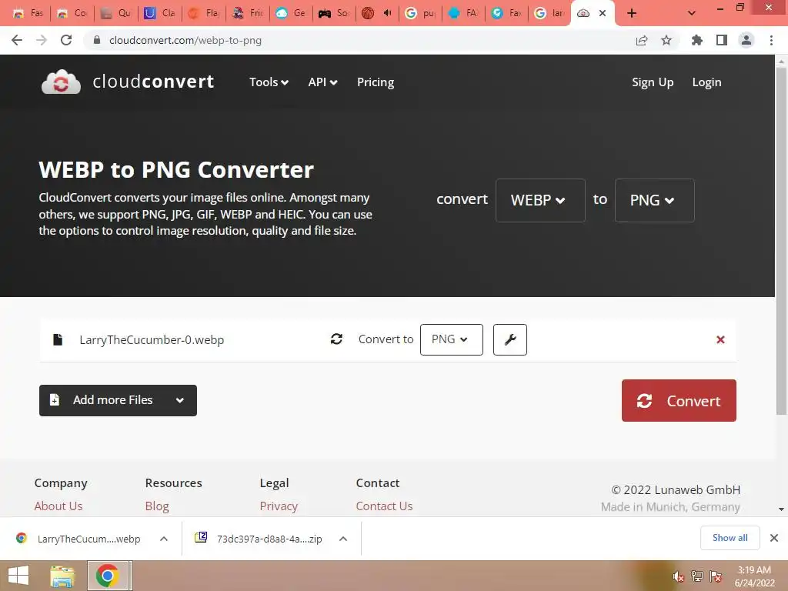Open conversion options with the wrench icon
This screenshot has height=591, width=788.
coord(510,339)
